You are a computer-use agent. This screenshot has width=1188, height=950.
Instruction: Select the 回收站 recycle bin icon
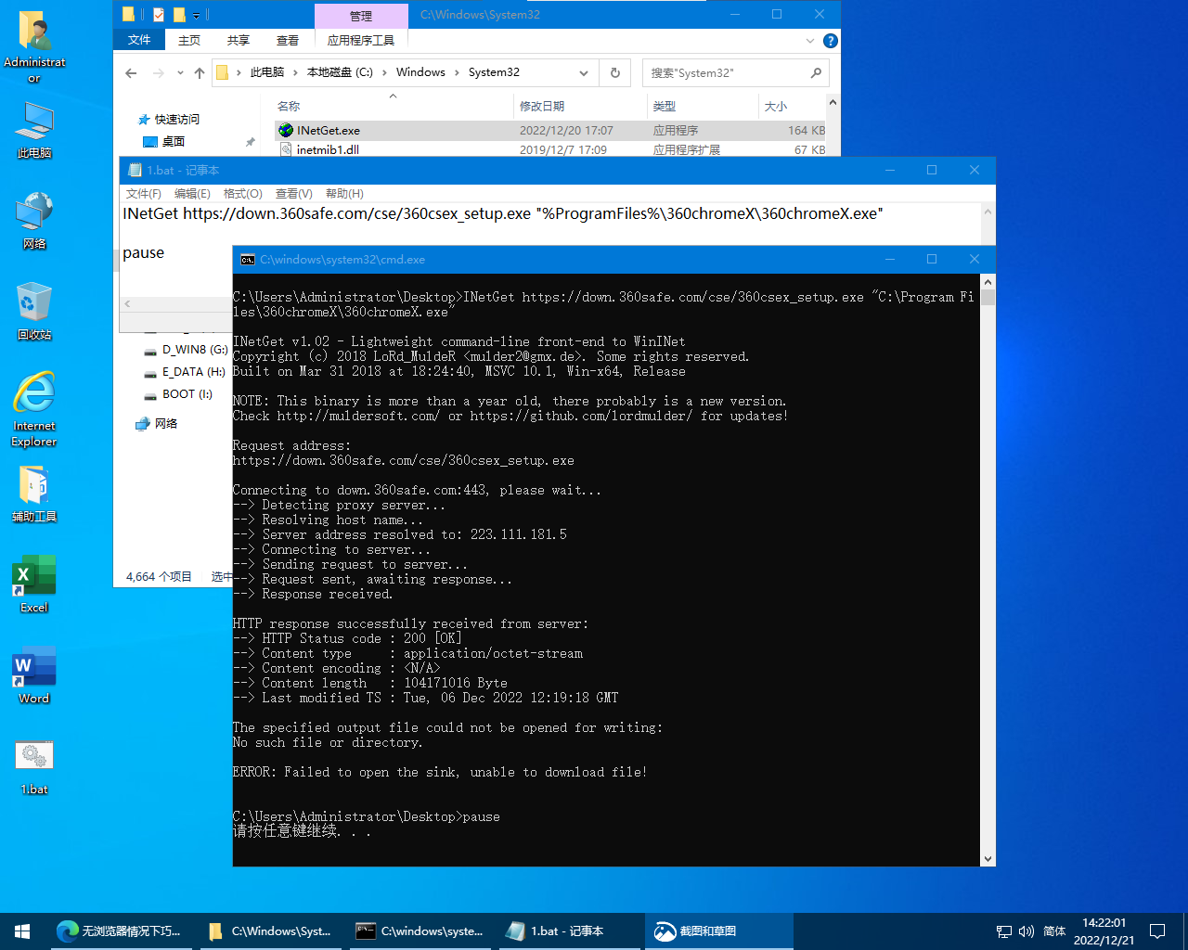[x=34, y=312]
